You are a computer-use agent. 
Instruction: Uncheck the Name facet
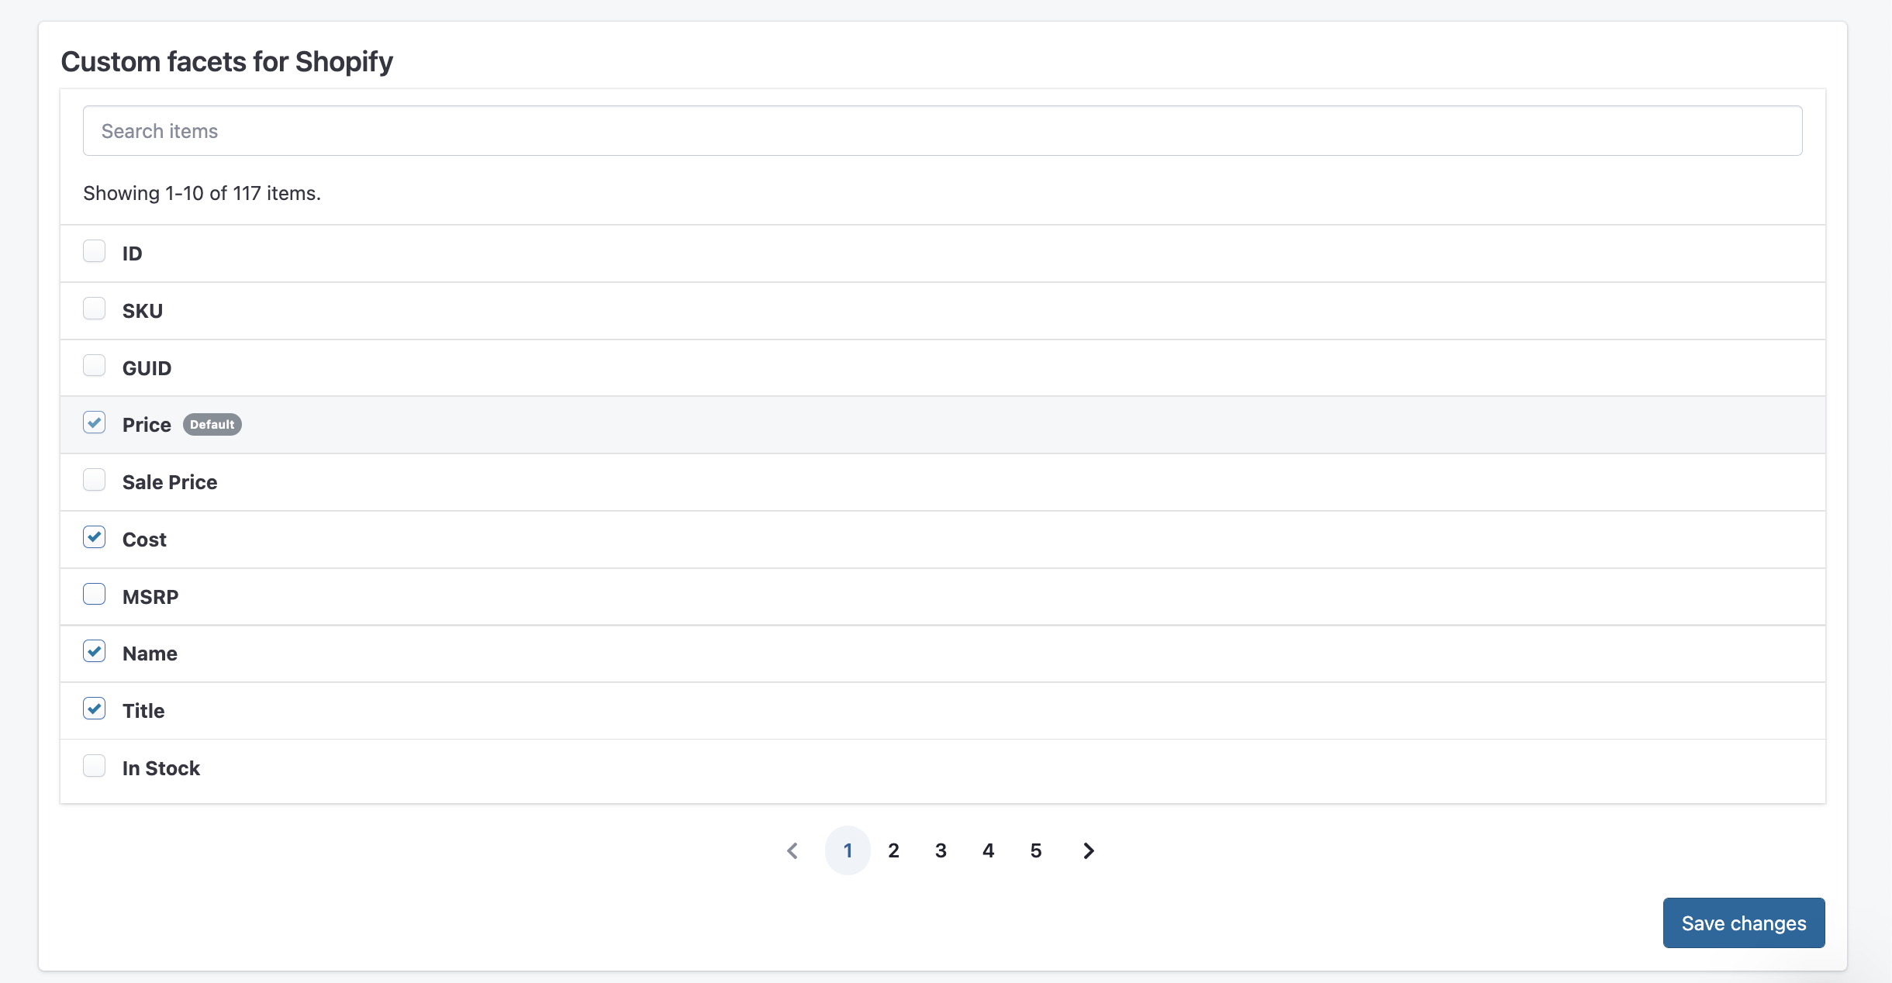(95, 651)
